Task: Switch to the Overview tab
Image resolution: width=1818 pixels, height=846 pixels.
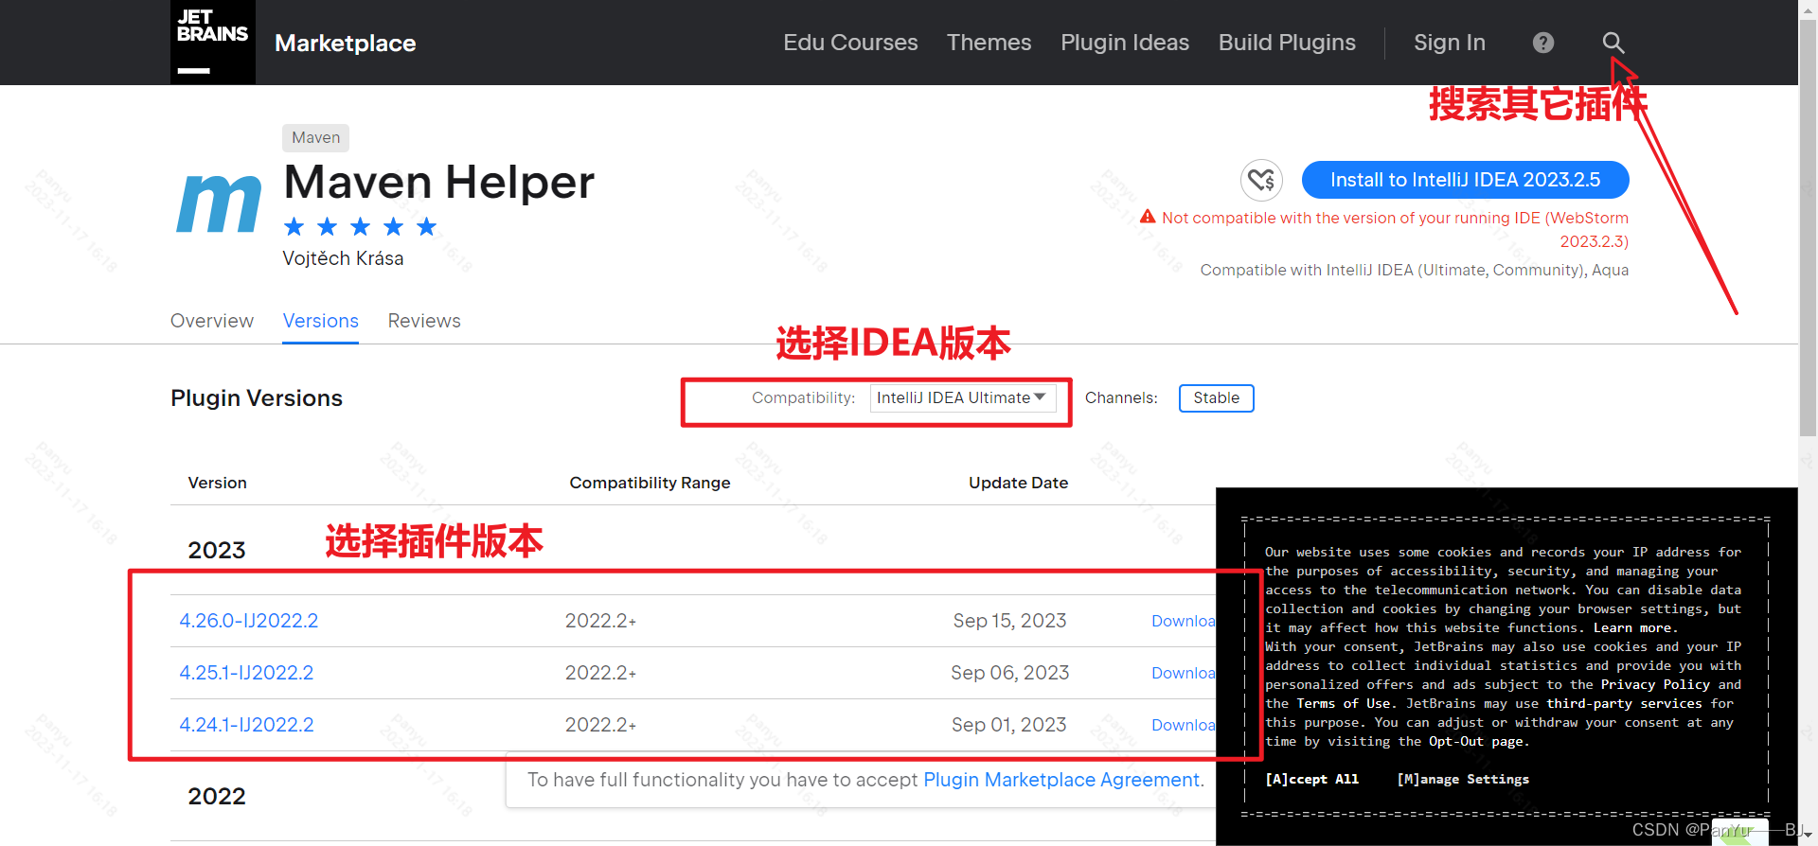Action: coord(212,321)
